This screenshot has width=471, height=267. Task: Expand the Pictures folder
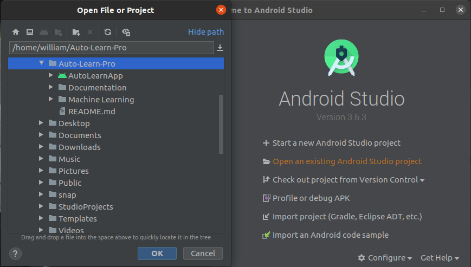(41, 171)
